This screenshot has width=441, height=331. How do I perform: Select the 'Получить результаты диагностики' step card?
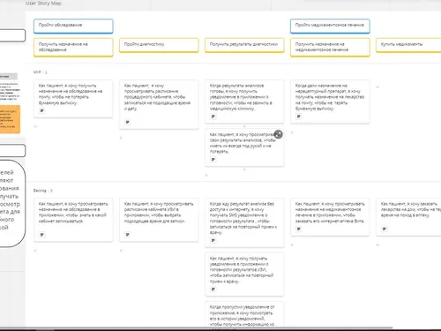coord(244,45)
